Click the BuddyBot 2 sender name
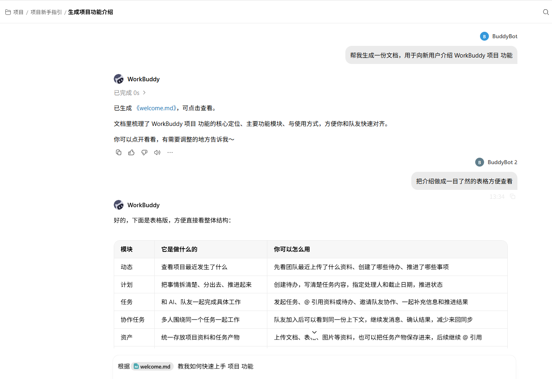 pyautogui.click(x=503, y=162)
